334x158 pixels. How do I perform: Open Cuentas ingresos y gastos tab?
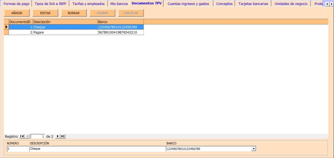point(188,4)
